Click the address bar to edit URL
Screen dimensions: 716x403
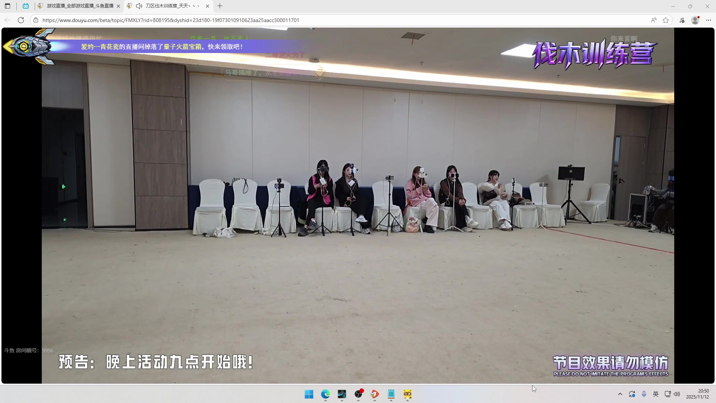click(224, 20)
